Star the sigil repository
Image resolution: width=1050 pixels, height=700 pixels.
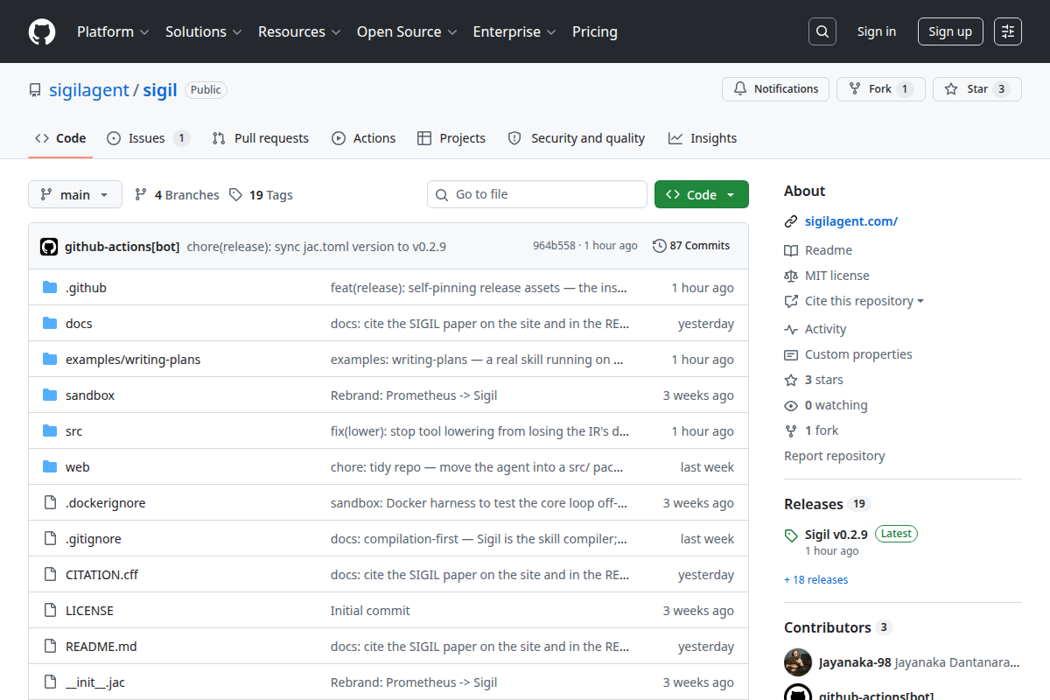pos(977,89)
